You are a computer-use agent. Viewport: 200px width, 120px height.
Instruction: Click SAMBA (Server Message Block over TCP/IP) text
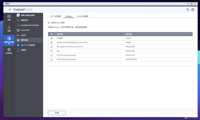(72, 42)
